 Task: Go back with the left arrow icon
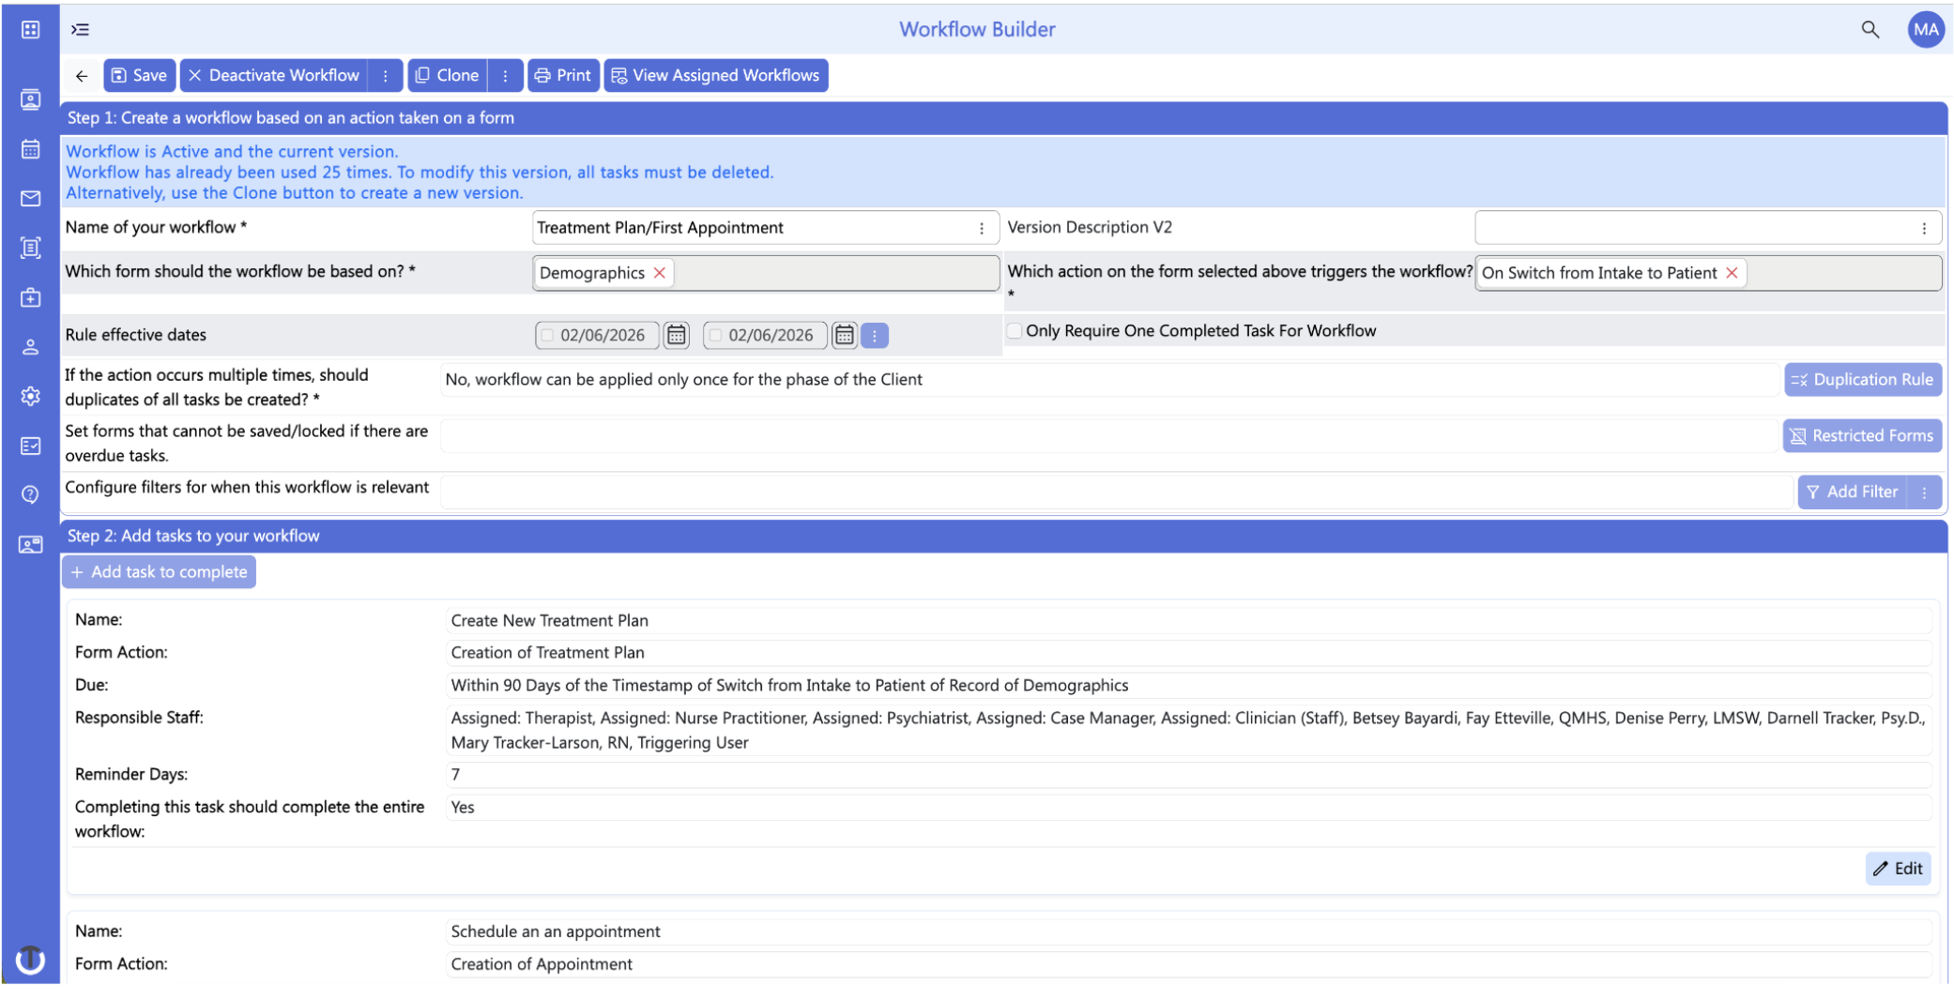(82, 76)
